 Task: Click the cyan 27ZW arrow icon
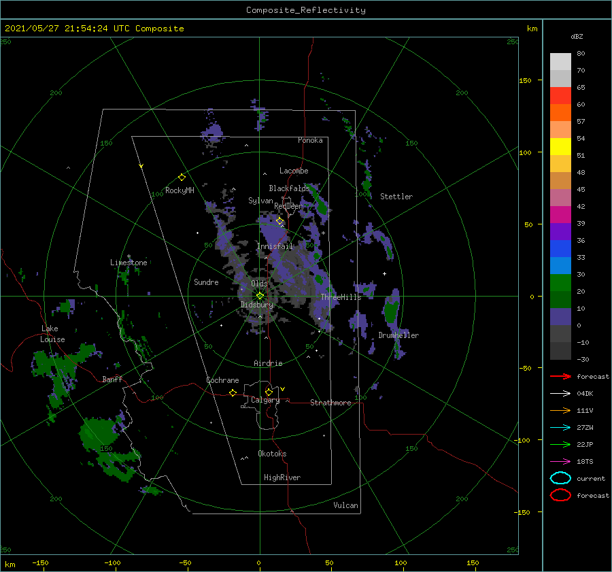(560, 428)
